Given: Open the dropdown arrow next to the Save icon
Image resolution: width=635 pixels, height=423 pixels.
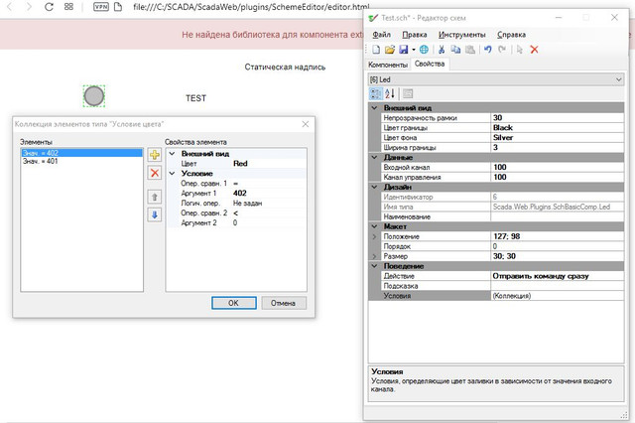Looking at the screenshot, I should (414, 50).
